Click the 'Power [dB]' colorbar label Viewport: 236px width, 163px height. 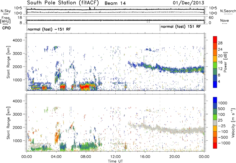225,62
